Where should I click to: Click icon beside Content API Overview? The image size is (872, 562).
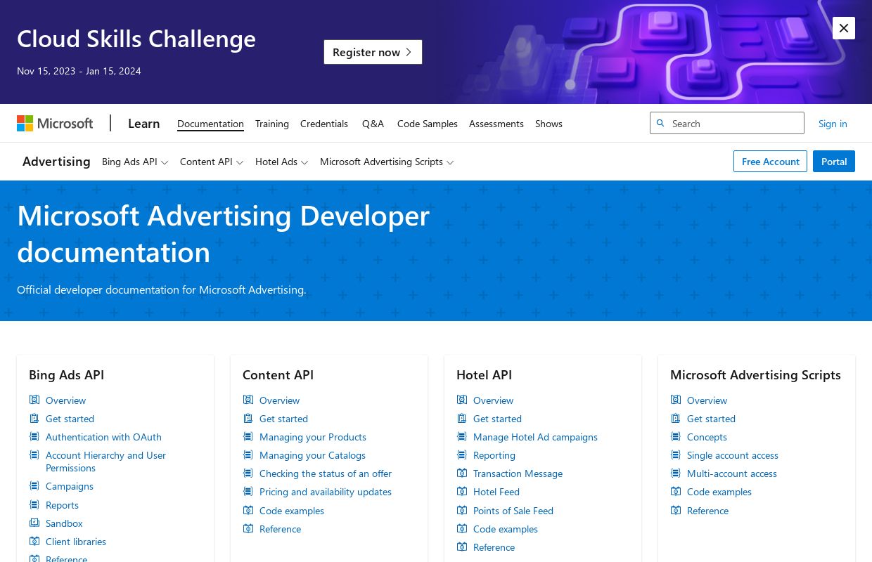point(248,400)
